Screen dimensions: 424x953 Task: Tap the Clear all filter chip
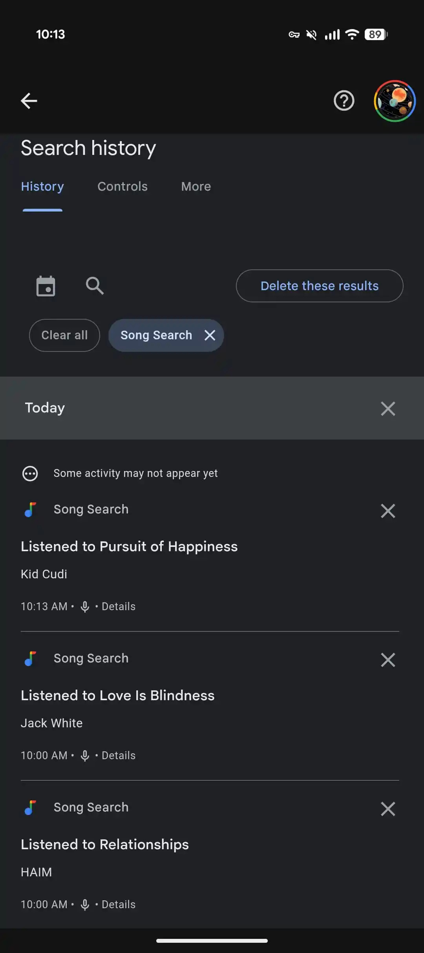point(64,335)
